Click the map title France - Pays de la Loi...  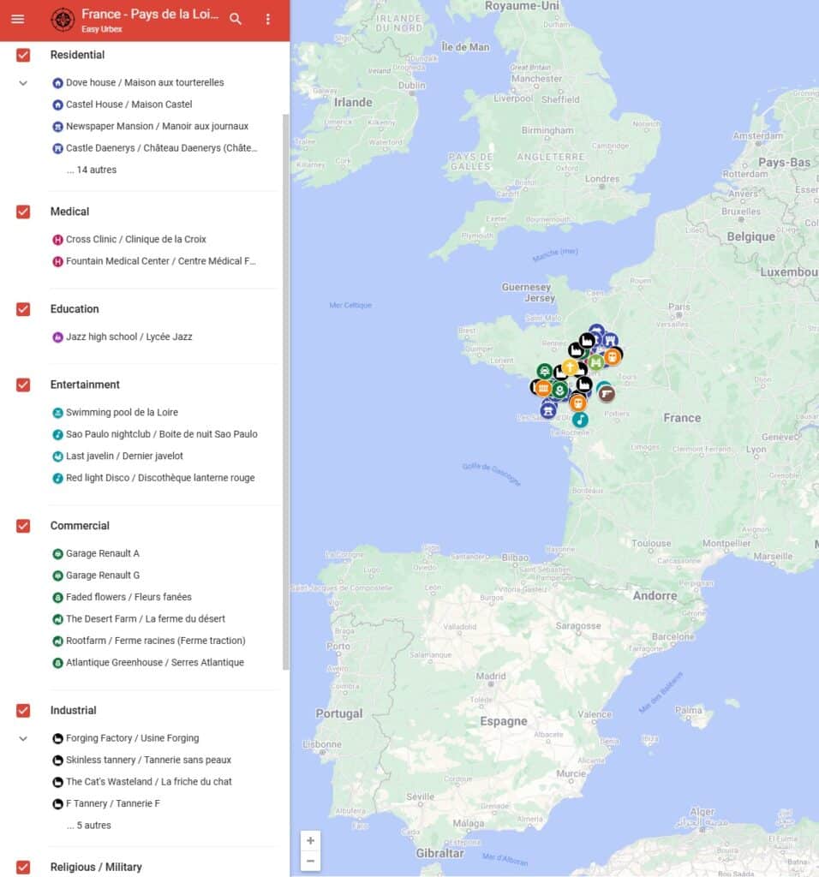coord(150,14)
